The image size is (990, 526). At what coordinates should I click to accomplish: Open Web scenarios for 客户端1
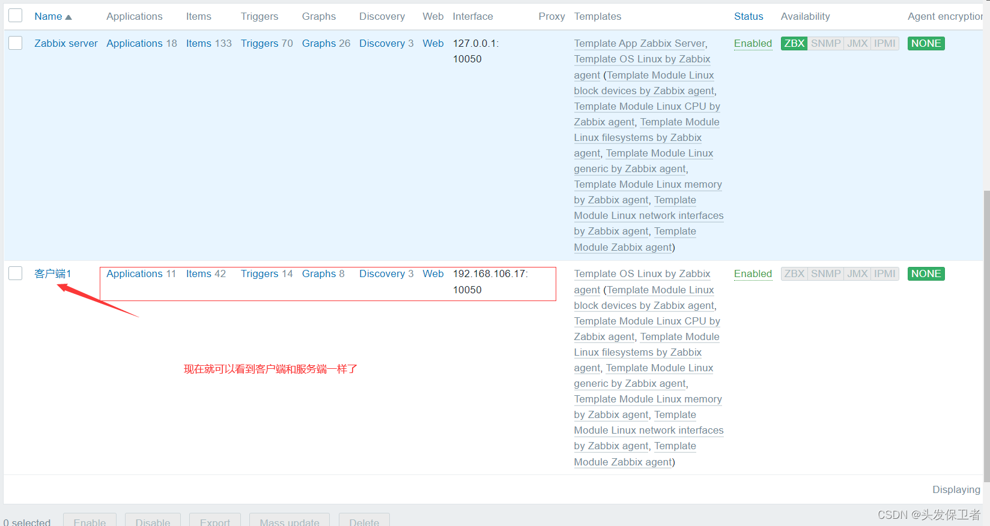click(433, 273)
